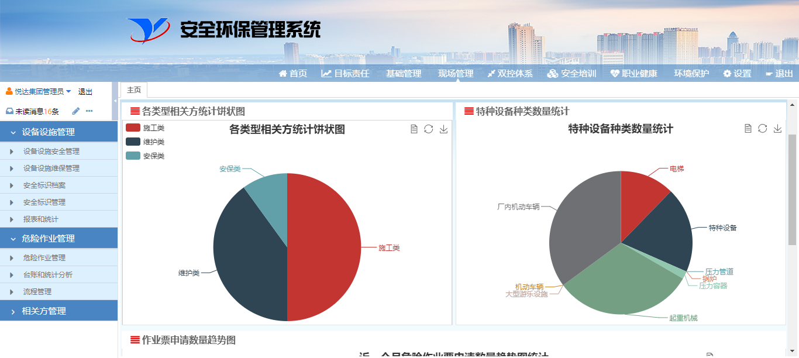Save the 特种设备种类数量统计 chart as image
This screenshot has height=358, width=799.
(777, 129)
